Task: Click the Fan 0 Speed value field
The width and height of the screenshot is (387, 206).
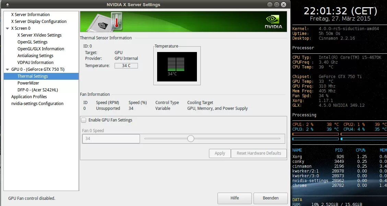Action: point(111,139)
